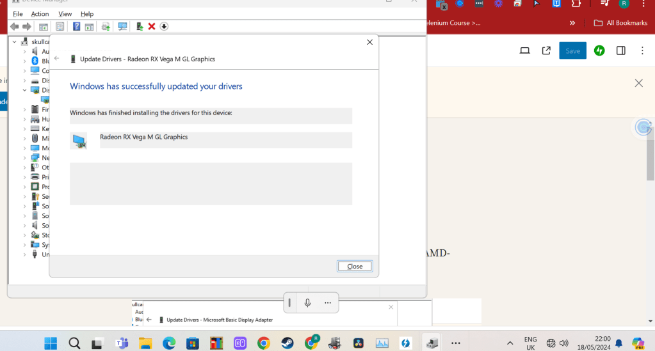Expand the Audio category in device tree
The image size is (655, 351).
(24, 51)
